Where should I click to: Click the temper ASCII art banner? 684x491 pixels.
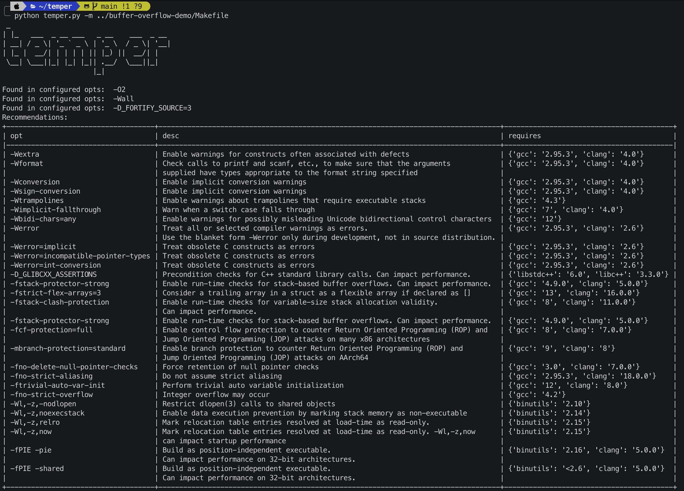pyautogui.click(x=87, y=51)
